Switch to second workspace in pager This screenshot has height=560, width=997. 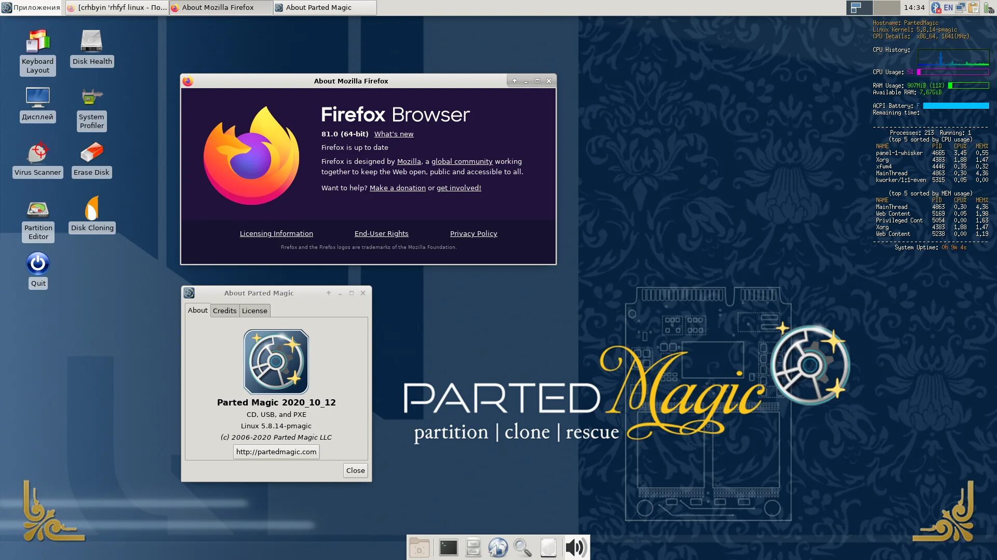(x=886, y=7)
